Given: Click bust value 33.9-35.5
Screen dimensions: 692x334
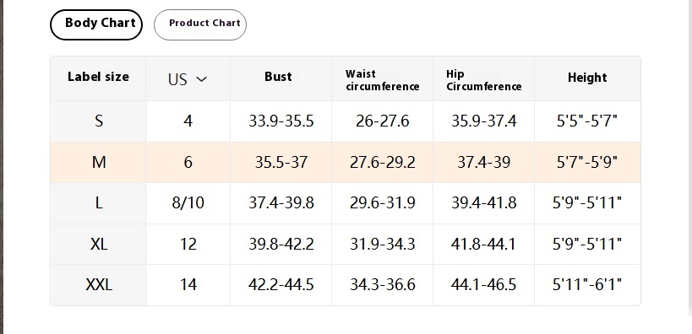Looking at the screenshot, I should click(x=281, y=121).
